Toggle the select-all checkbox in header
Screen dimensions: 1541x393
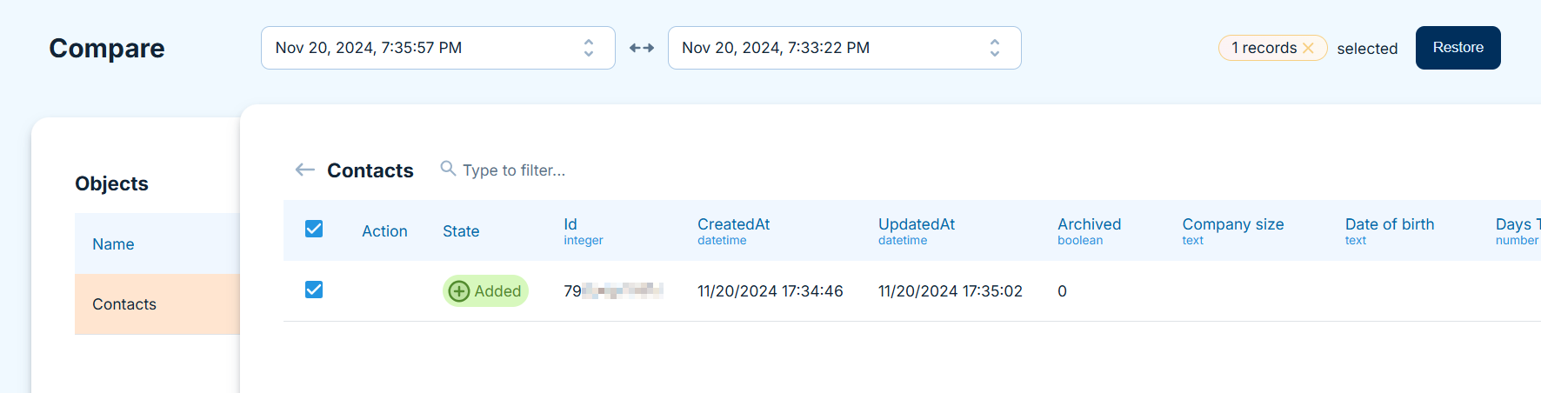click(314, 229)
